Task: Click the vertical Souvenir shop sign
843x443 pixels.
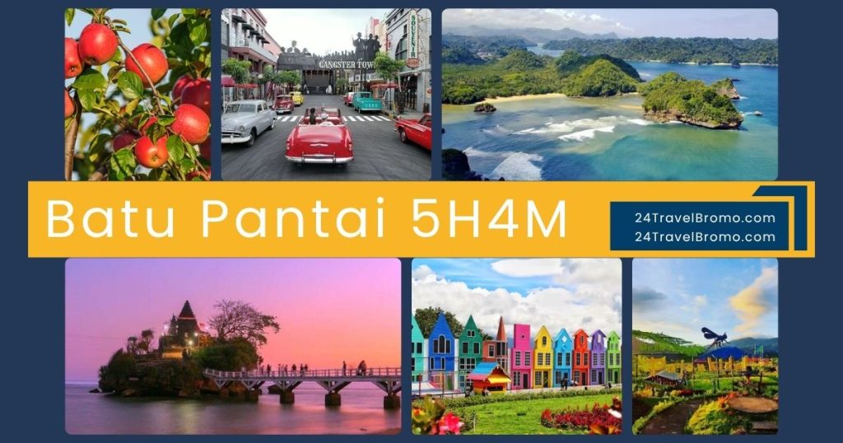Action: click(x=412, y=40)
